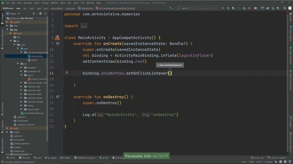Image resolution: width=293 pixels, height=164 pixels.
Task: Click the Select Opened File target icon
Action: pyautogui.click(x=33, y=14)
